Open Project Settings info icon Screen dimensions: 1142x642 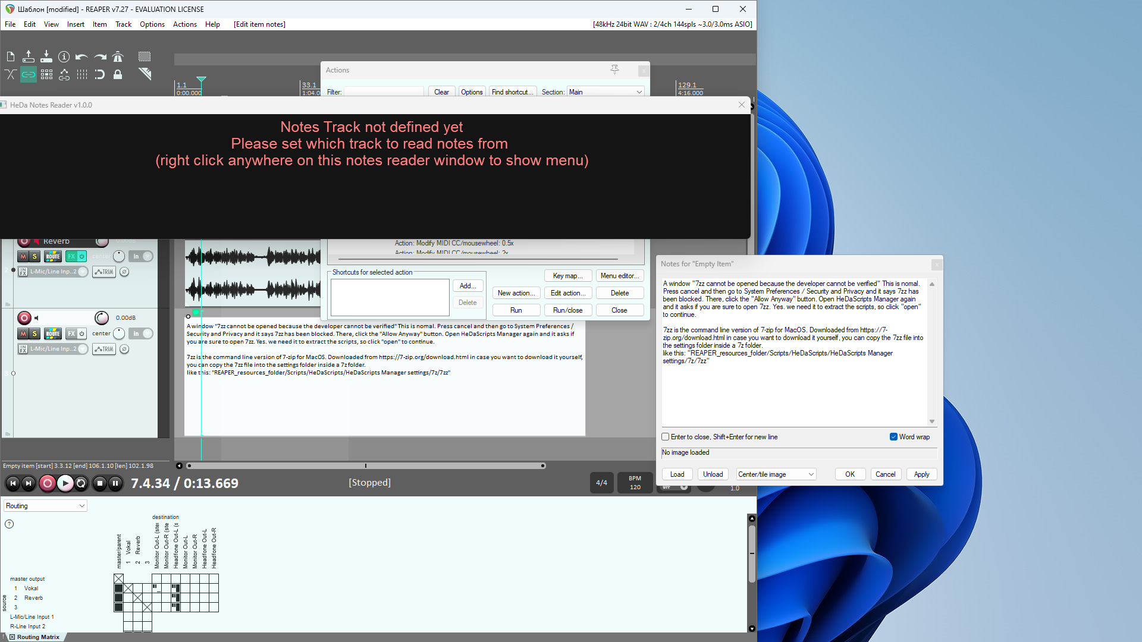coord(64,57)
